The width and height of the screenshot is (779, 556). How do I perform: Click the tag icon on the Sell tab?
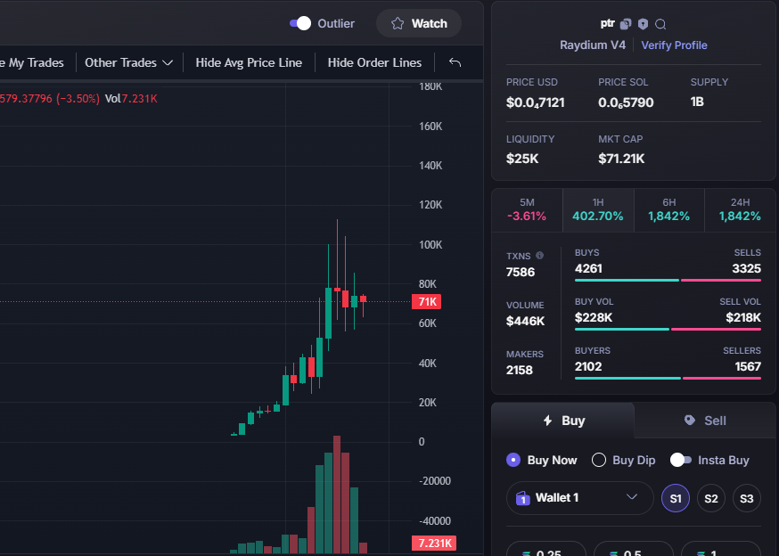point(690,421)
